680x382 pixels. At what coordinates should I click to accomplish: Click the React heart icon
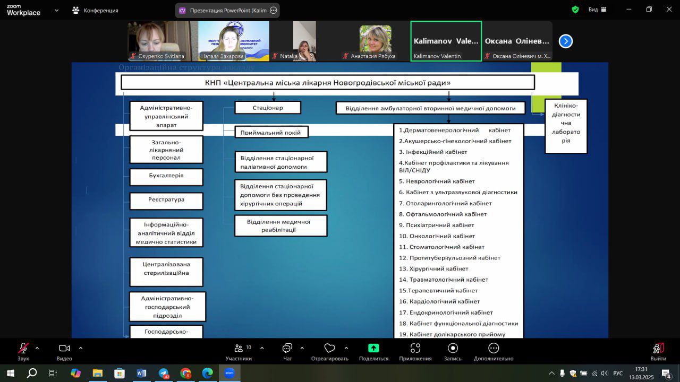(x=329, y=349)
